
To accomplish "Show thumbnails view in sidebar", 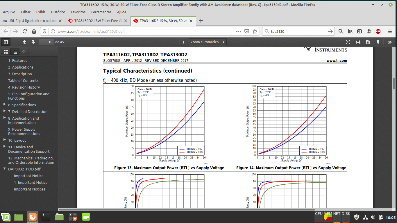I will [6, 52].
